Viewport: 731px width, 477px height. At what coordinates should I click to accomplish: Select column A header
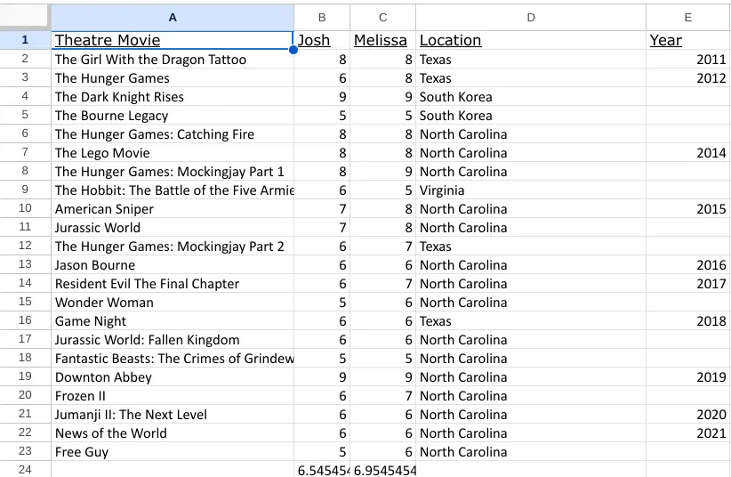pos(173,18)
